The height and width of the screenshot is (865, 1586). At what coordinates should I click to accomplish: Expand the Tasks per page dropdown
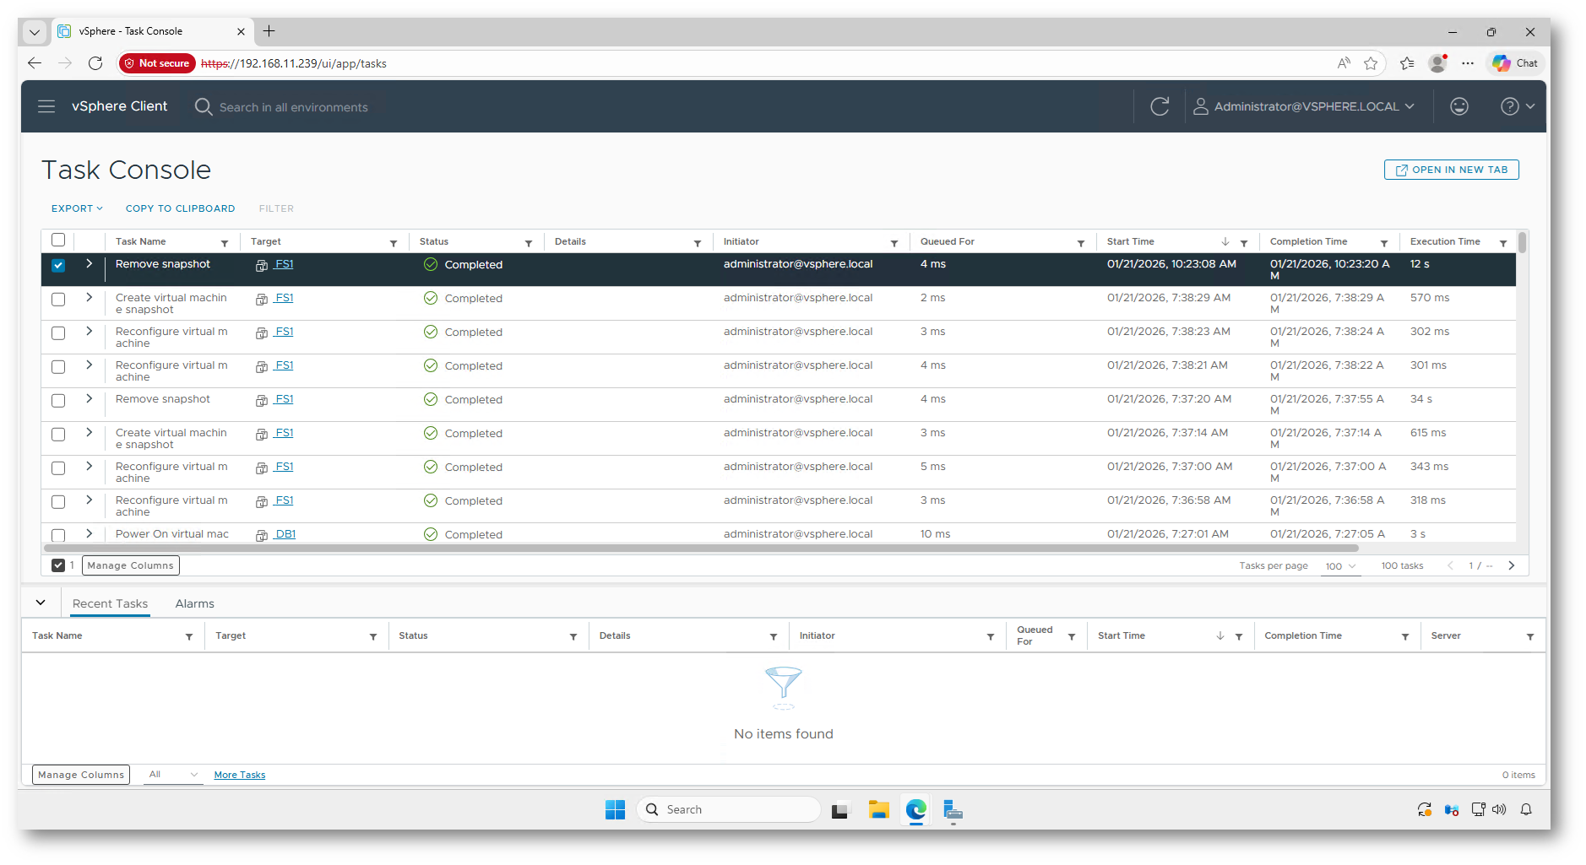pos(1340,566)
